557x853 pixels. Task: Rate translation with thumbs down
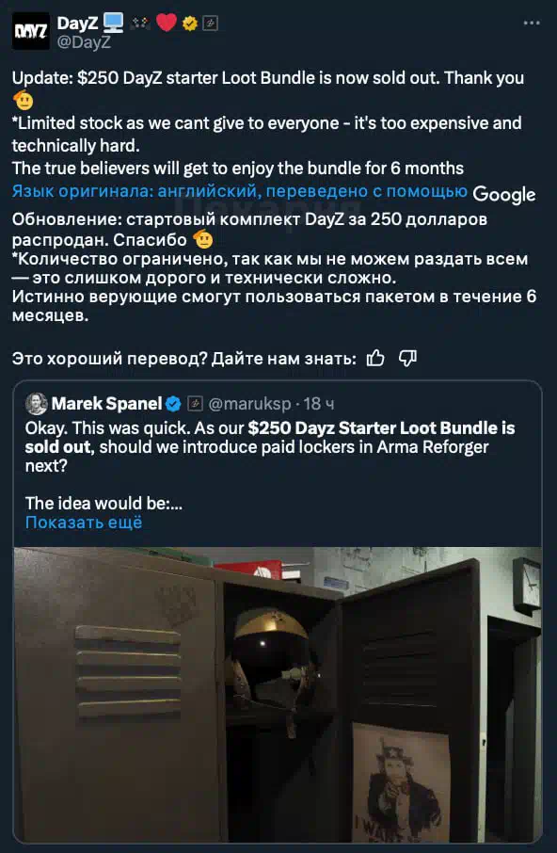click(x=407, y=358)
